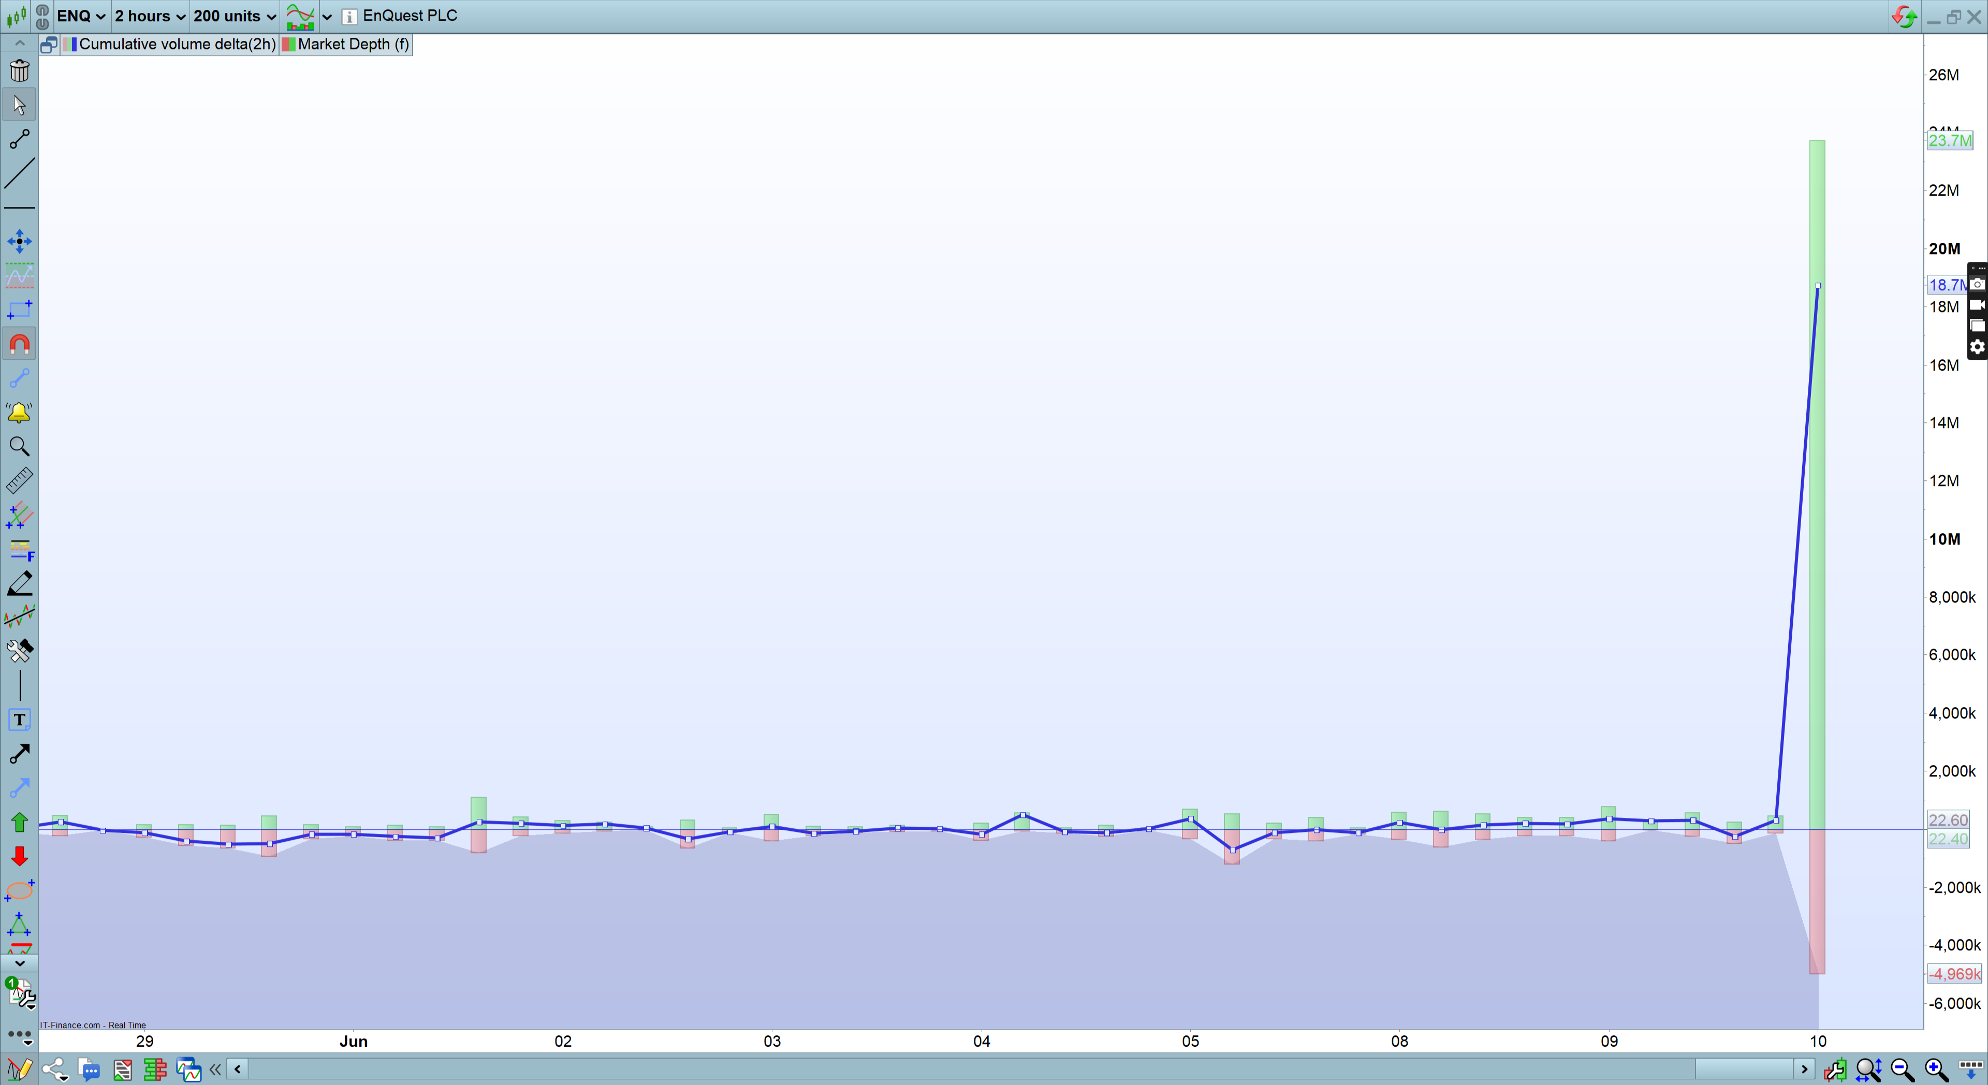Screen dimensions: 1988x1085
Task: Select the price forecast zone tool
Action: point(19,275)
